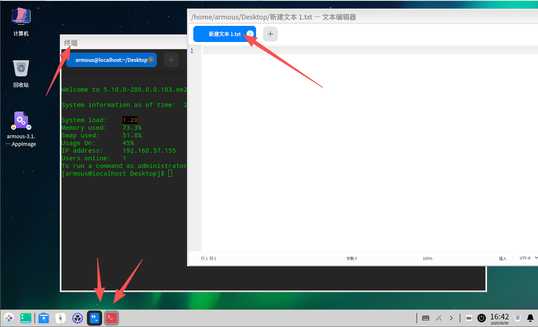Open the keyboard layout indicator in the tray
This screenshot has width=538, height=327.
click(426, 318)
